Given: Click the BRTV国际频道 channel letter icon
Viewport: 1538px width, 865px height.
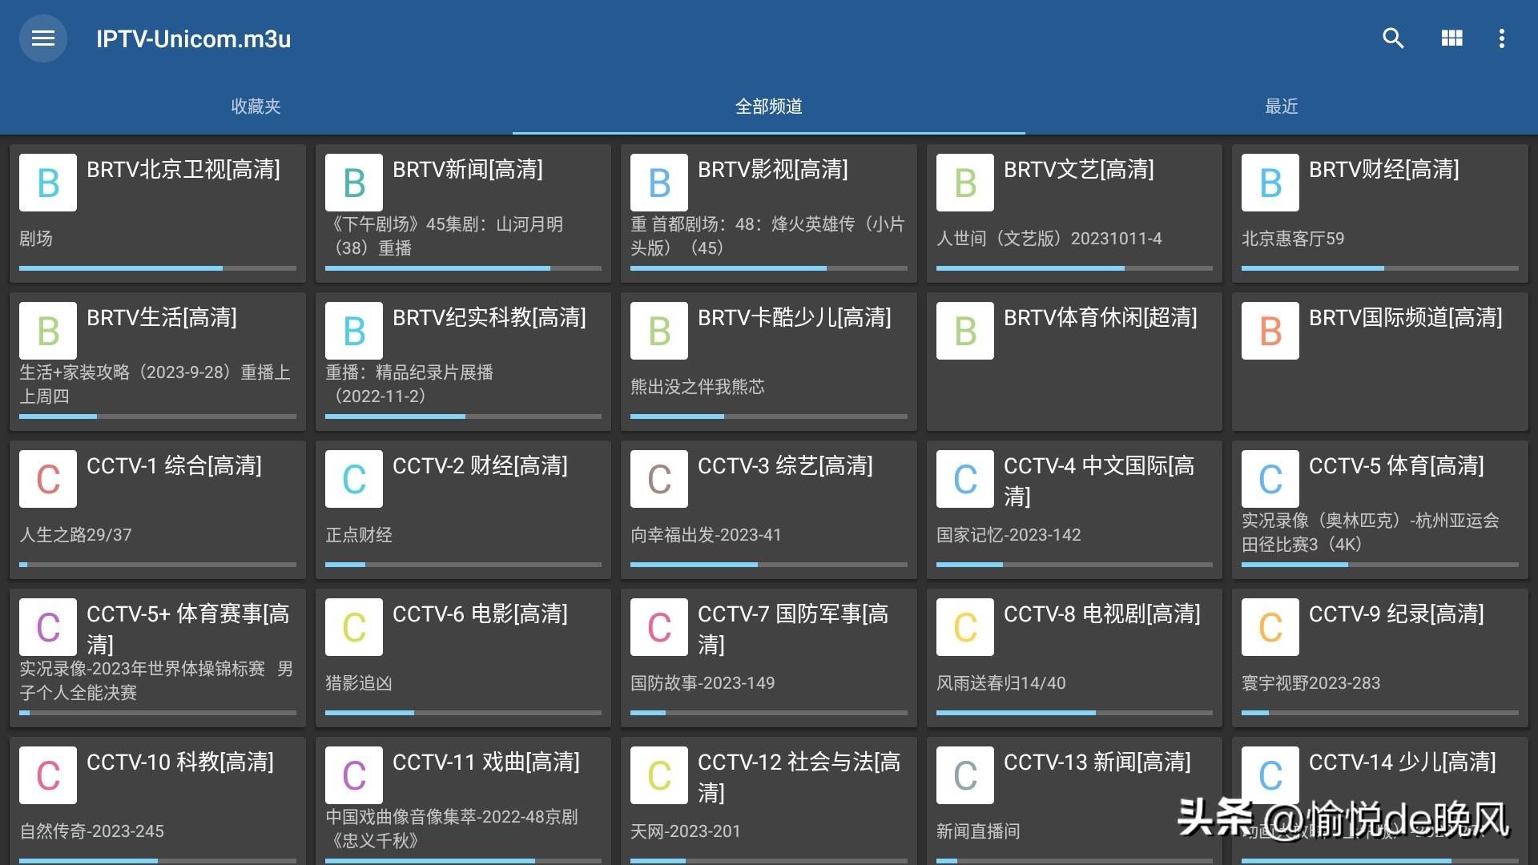Looking at the screenshot, I should tap(1270, 331).
